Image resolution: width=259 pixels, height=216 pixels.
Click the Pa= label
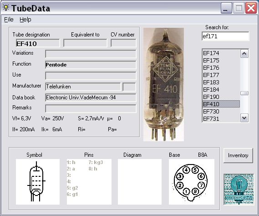tap(112, 129)
